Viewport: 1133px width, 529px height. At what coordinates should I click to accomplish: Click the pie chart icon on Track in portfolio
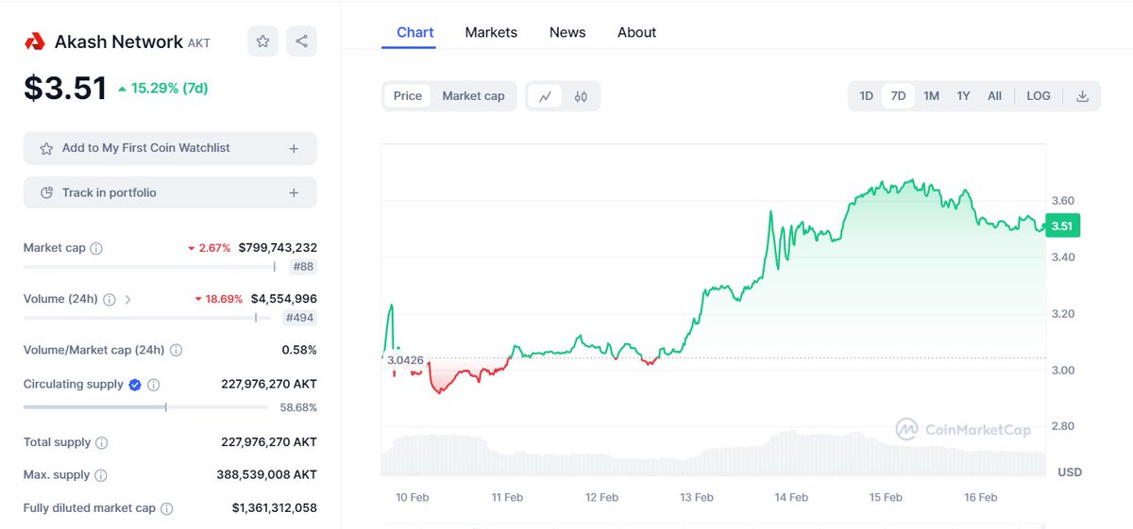pyautogui.click(x=46, y=193)
